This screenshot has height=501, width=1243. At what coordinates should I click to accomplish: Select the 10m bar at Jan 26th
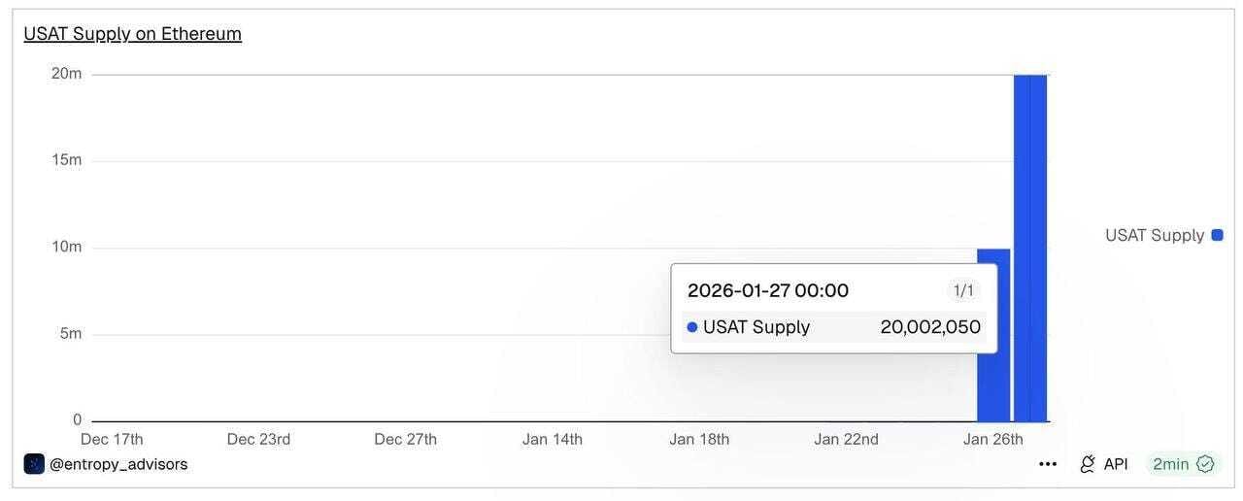coord(993,335)
